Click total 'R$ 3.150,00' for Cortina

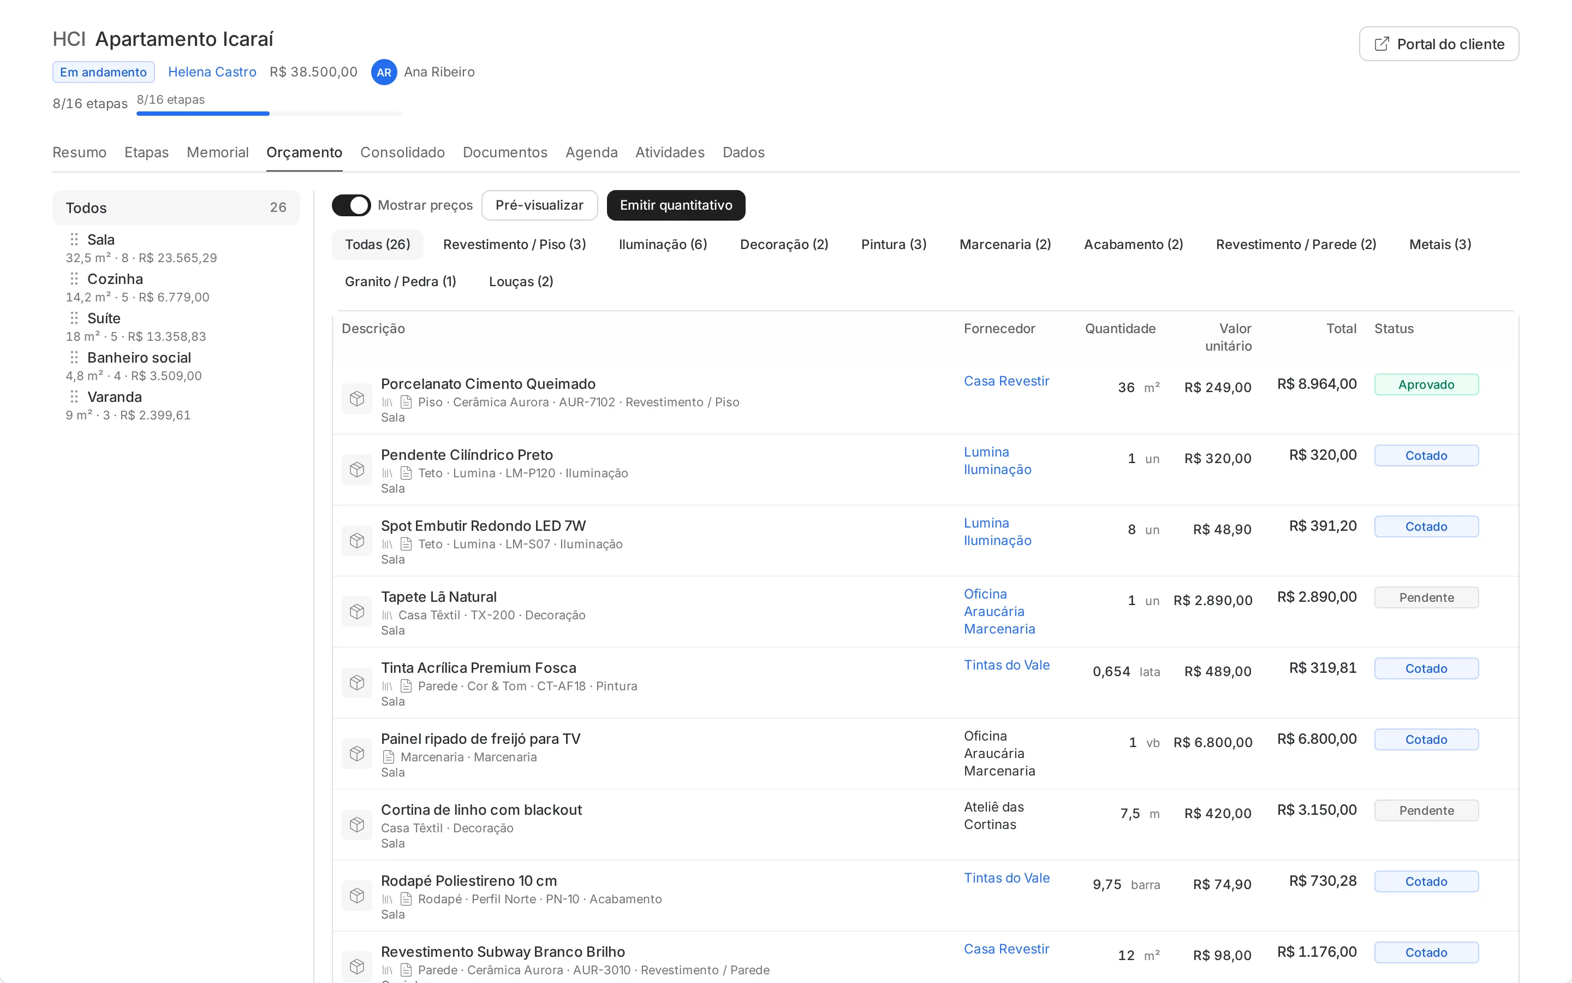tap(1317, 809)
